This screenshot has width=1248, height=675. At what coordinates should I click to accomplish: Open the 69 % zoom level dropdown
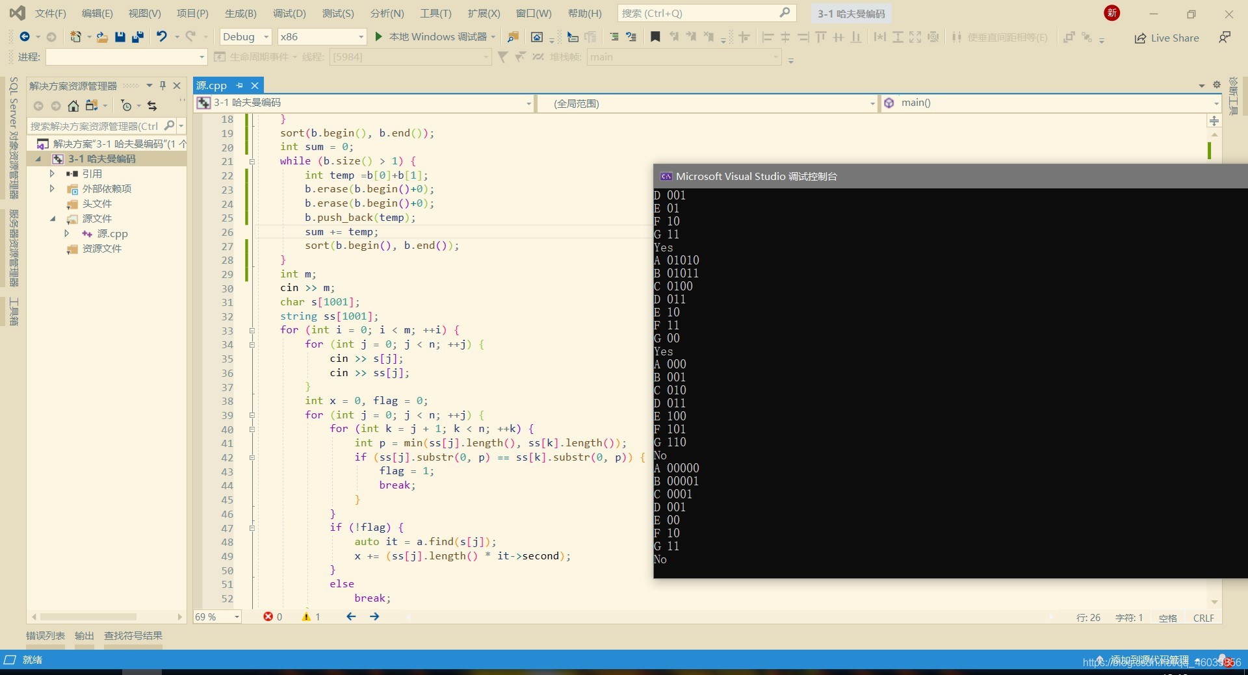(x=217, y=617)
